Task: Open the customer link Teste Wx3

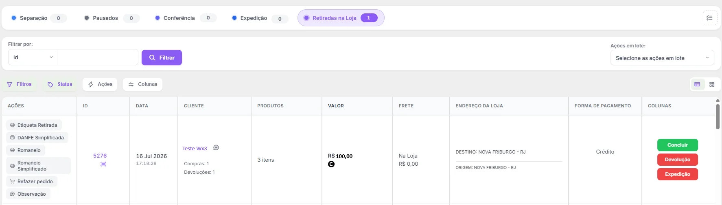Action: (x=195, y=148)
